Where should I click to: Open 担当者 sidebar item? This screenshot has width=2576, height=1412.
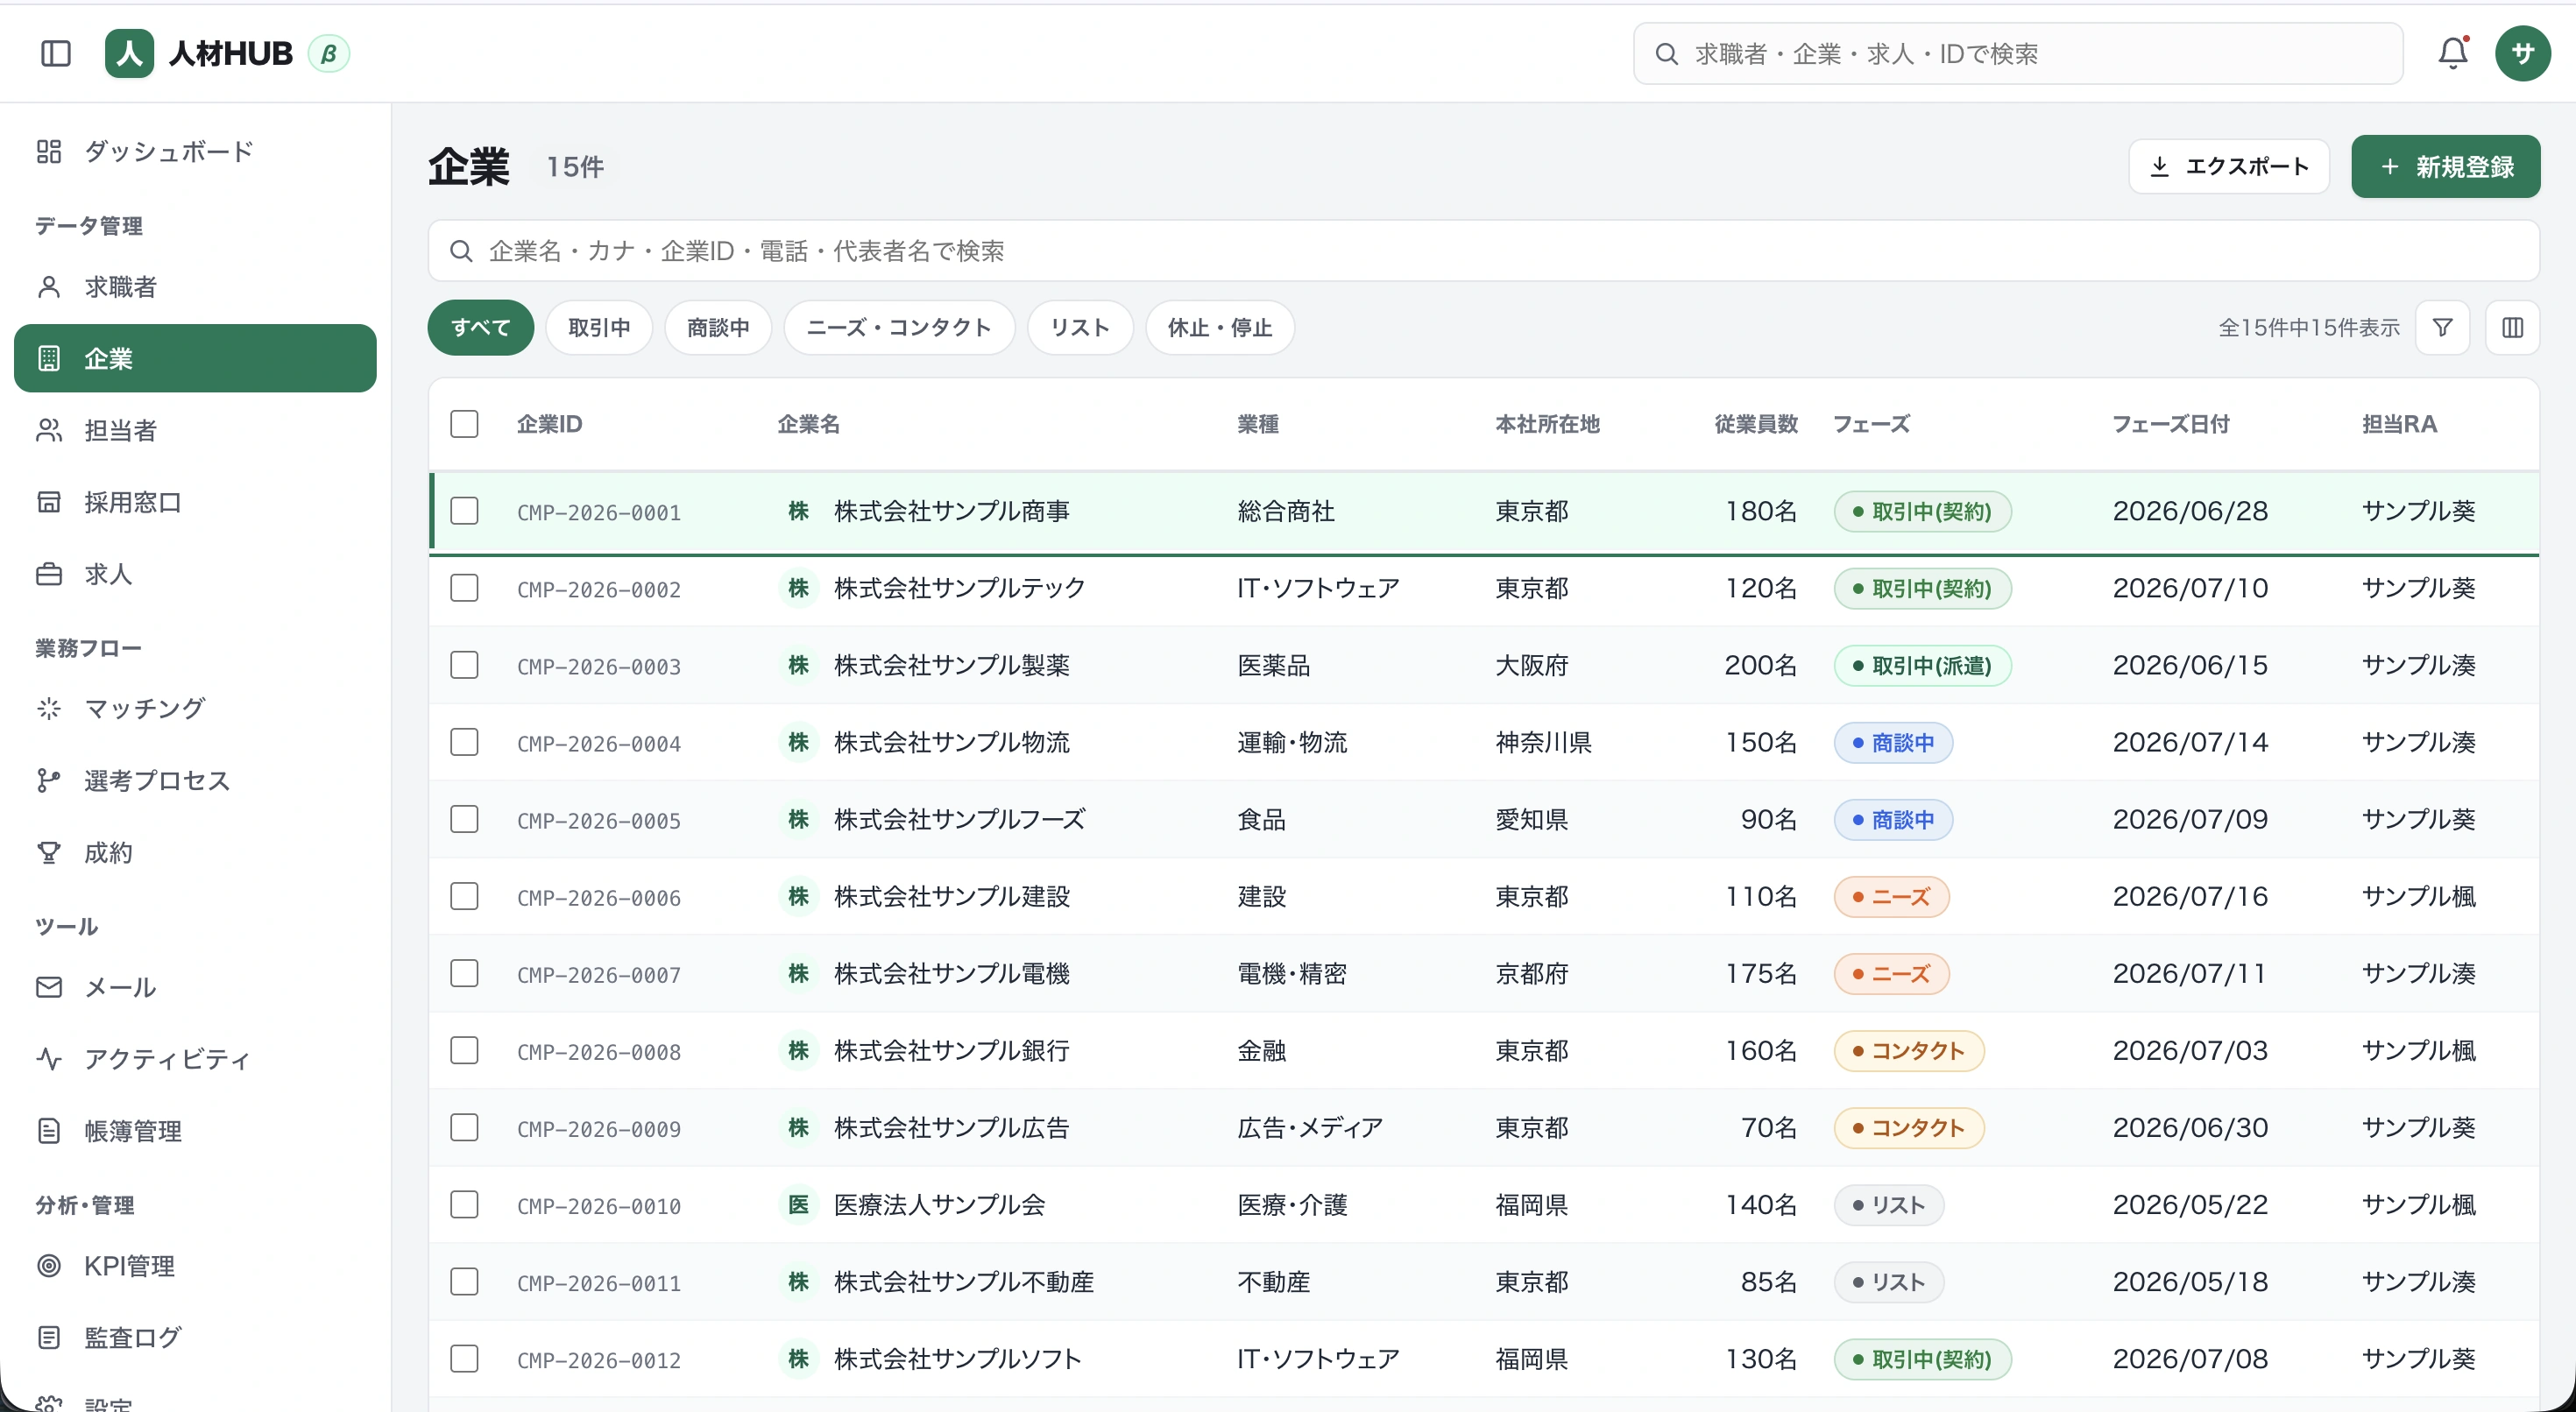195,430
